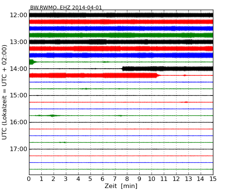Click the black 14:00 signal onset near minute 7.6
Screen dimensions: 242x194
[x=123, y=69]
